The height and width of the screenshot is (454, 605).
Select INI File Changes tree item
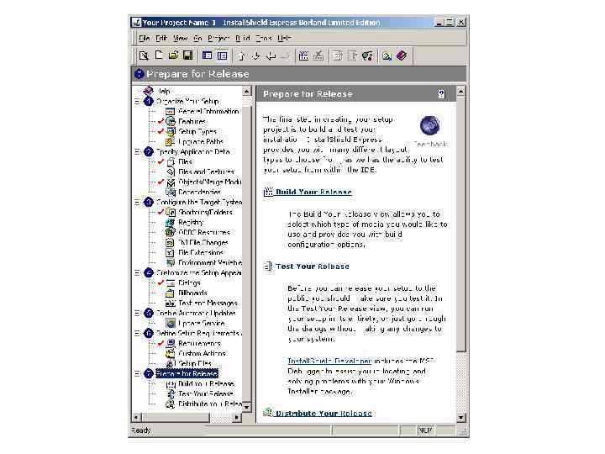[x=203, y=242]
